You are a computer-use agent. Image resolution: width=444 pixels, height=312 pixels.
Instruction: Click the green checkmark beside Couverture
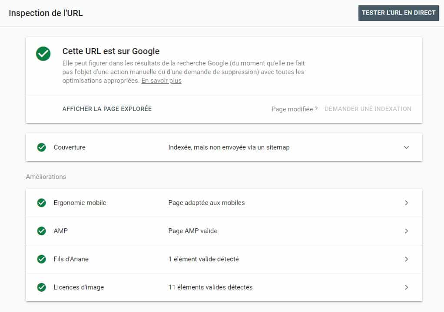pyautogui.click(x=41, y=147)
